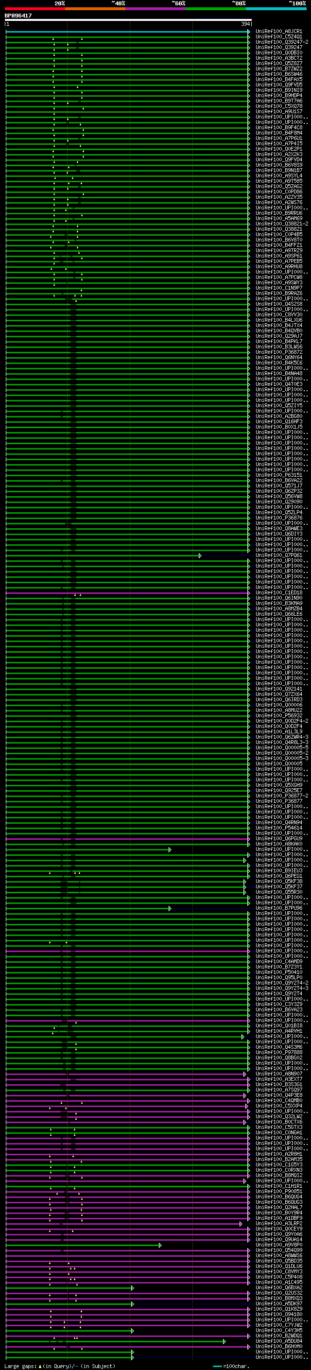Open hit UniRef100_B6SW46
Screen dimensions: 311x1370
coord(279,74)
